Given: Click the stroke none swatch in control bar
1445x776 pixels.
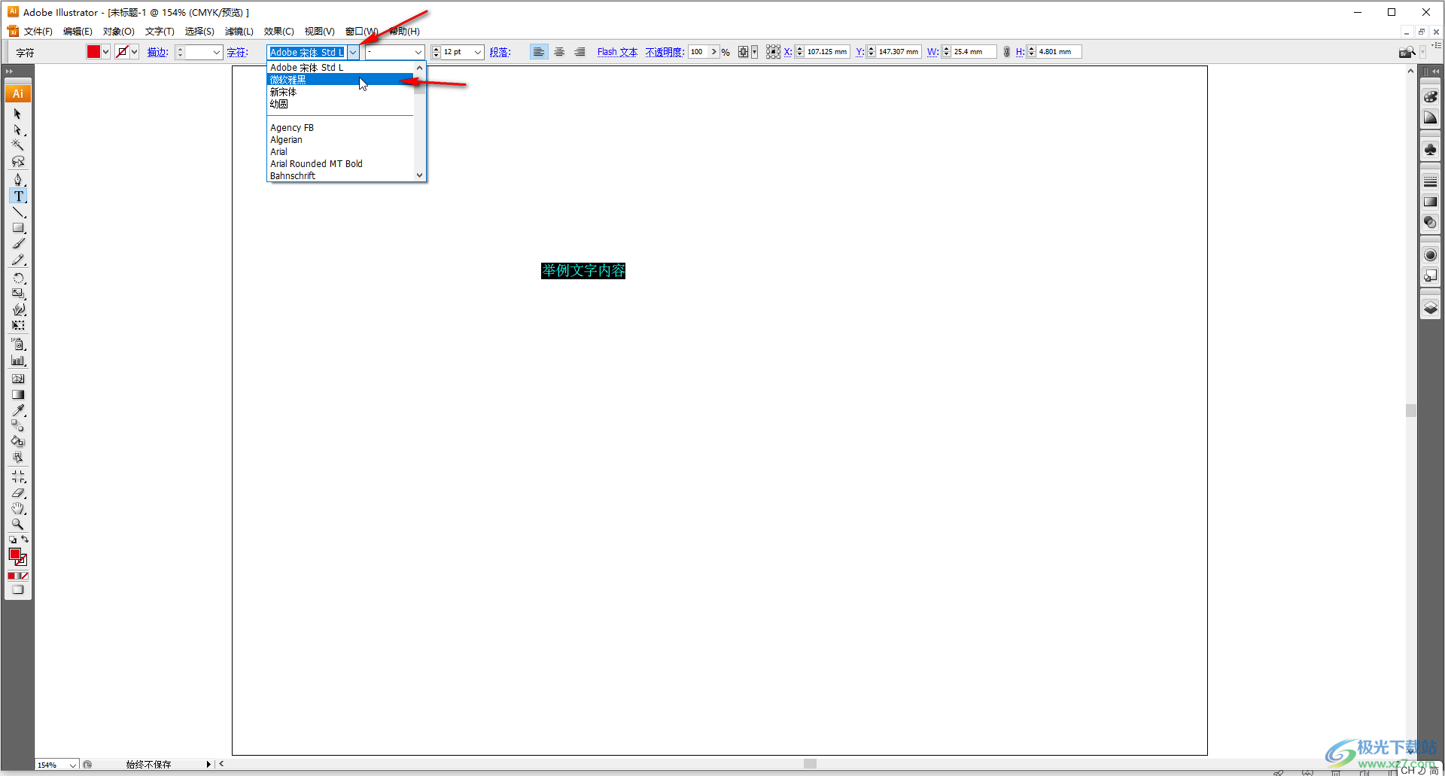Looking at the screenshot, I should click(122, 52).
